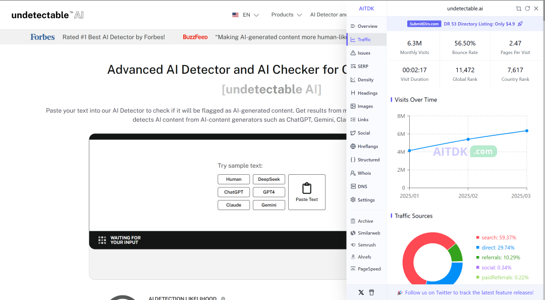Click the AITDK logo text
The image size is (545, 300).
pyautogui.click(x=366, y=9)
